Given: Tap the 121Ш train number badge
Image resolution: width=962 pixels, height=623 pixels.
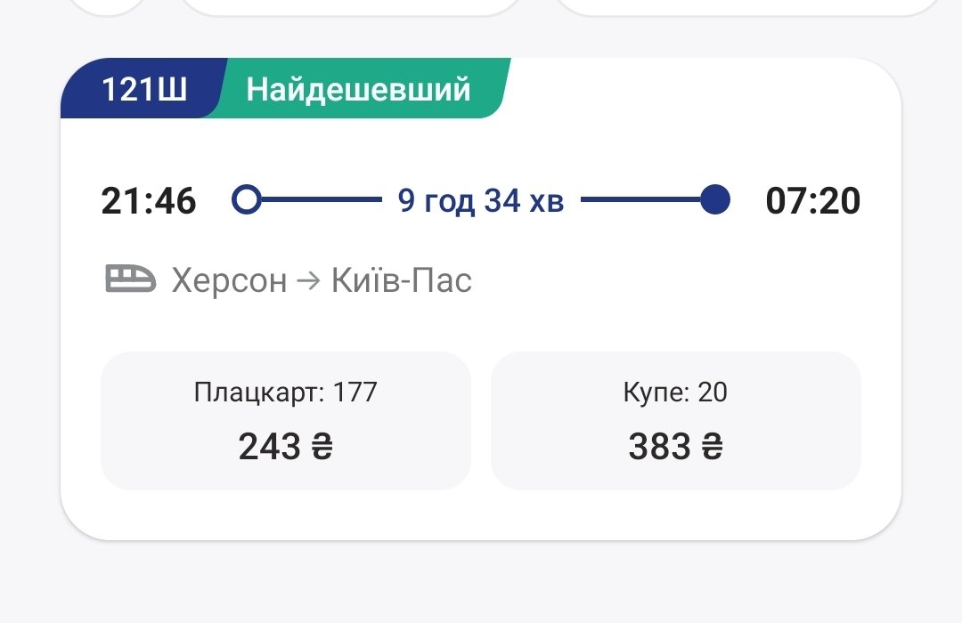Looking at the screenshot, I should [x=143, y=89].
